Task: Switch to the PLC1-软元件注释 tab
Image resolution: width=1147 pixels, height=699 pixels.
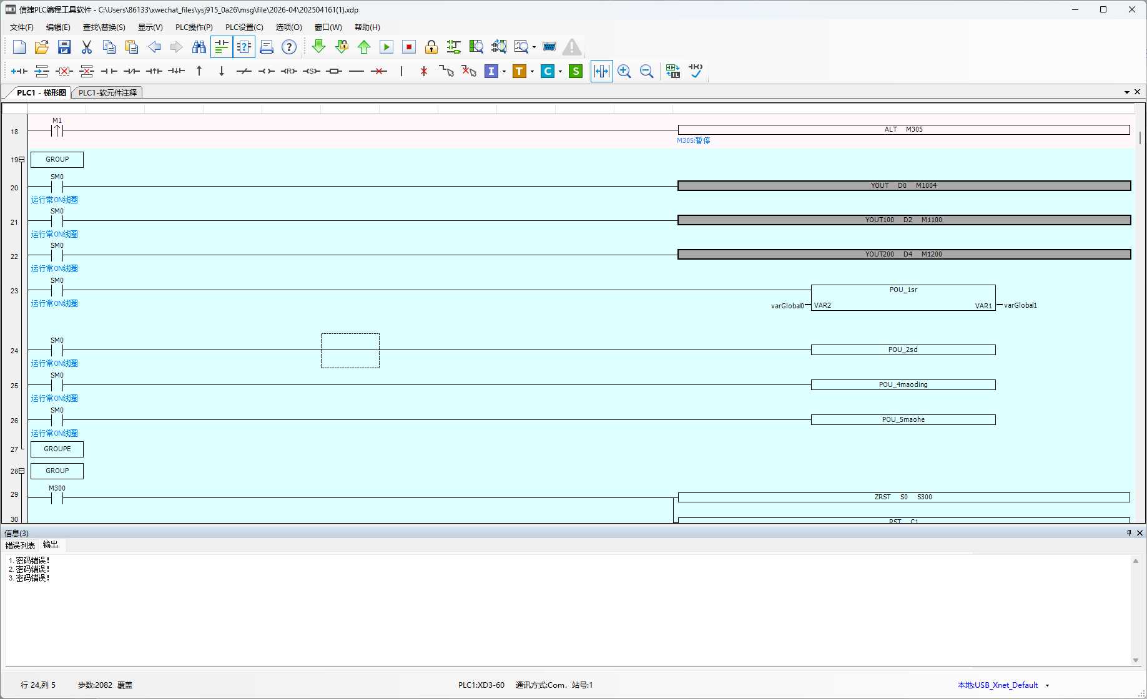Action: point(107,92)
